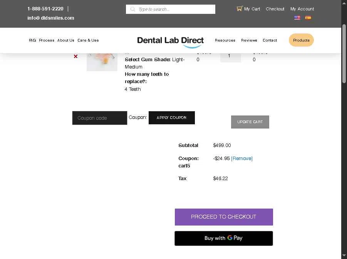Open the Resources menu item
Image resolution: width=347 pixels, height=259 pixels.
[x=225, y=40]
